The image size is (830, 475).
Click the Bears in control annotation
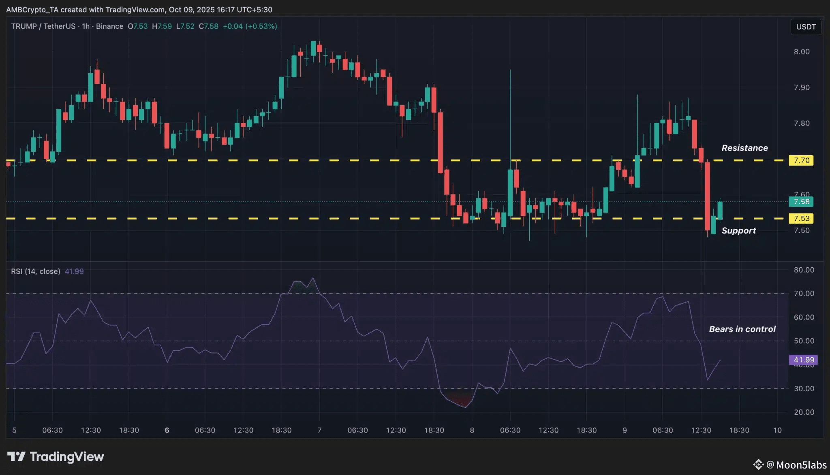[x=742, y=329]
